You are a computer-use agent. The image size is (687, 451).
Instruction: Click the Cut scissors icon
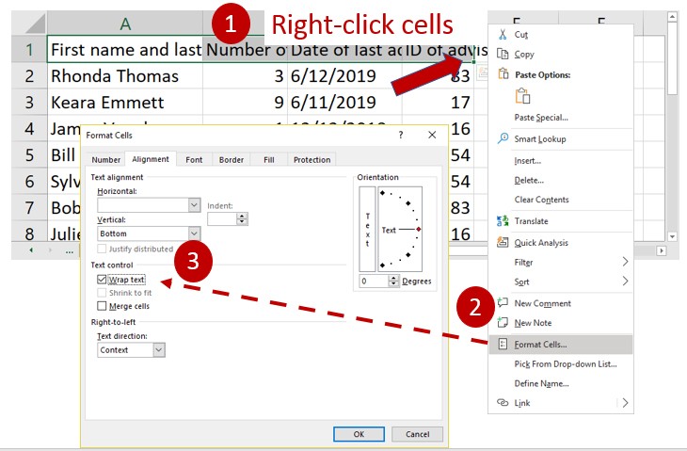503,34
